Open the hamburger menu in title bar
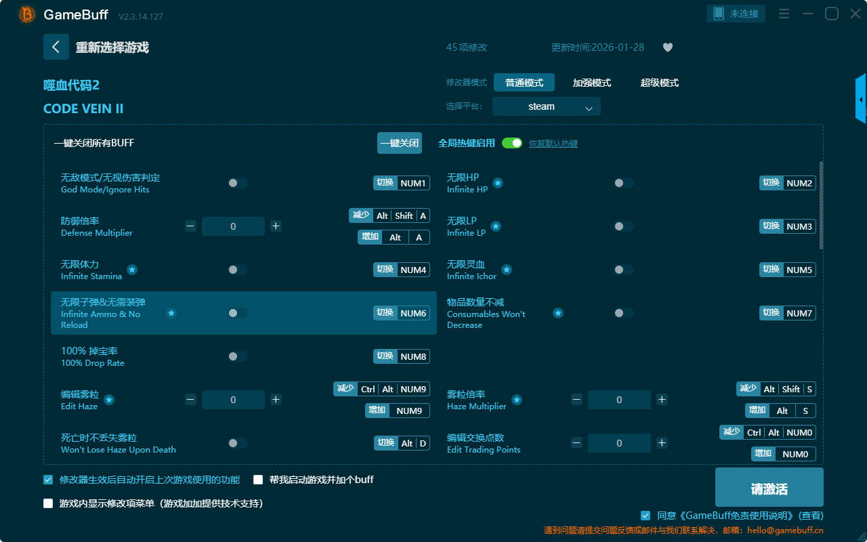 click(784, 14)
